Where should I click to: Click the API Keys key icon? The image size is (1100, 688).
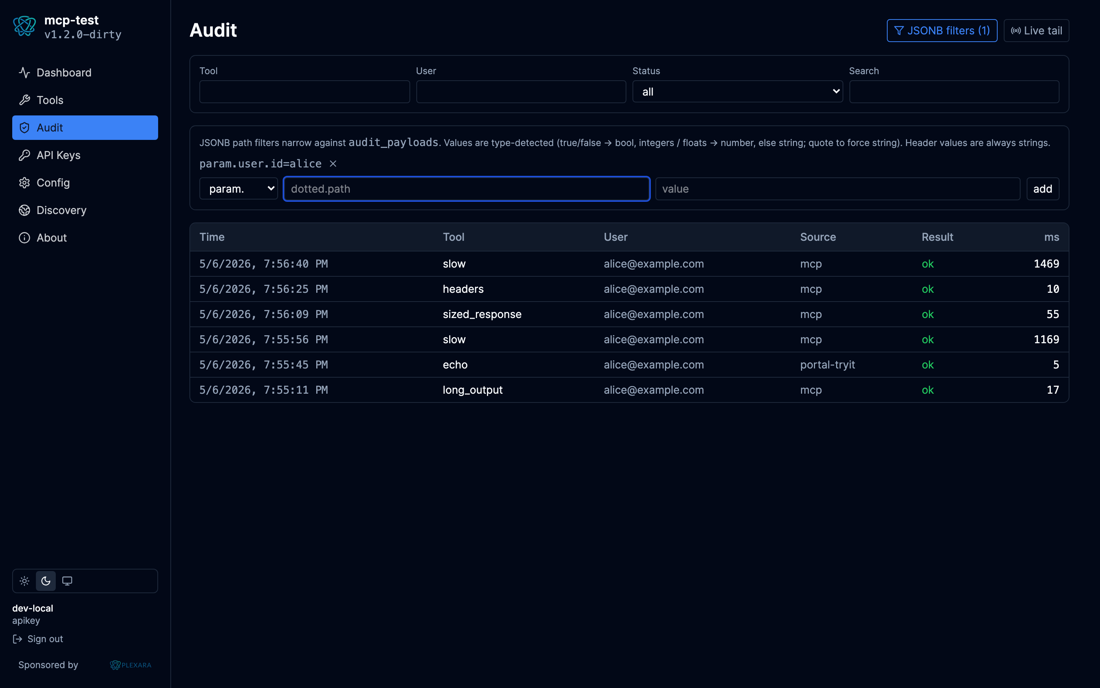[x=24, y=155]
